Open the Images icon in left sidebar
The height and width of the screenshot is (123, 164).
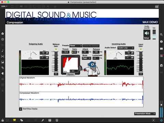pyautogui.click(x=2, y=62)
